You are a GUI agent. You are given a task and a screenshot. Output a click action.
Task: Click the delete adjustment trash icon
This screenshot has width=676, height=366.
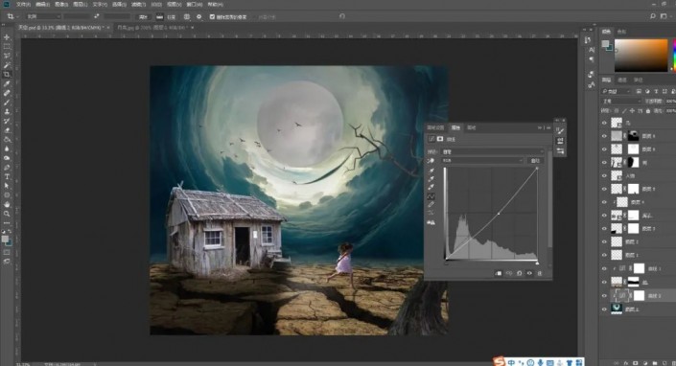pyautogui.click(x=539, y=273)
